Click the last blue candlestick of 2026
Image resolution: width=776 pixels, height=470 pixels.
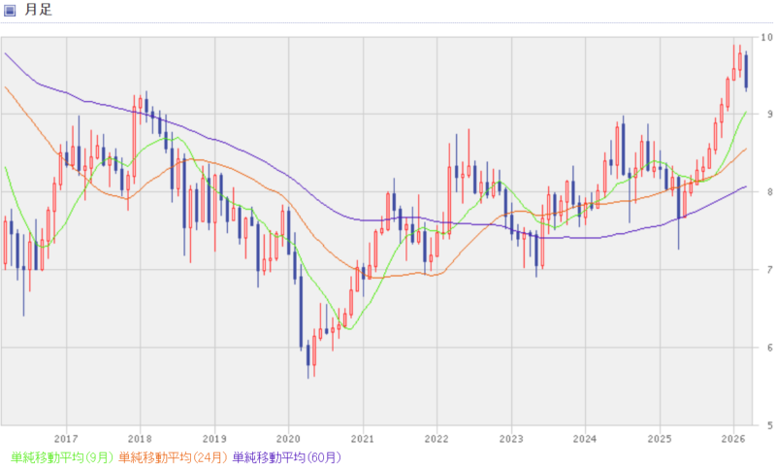click(x=746, y=71)
